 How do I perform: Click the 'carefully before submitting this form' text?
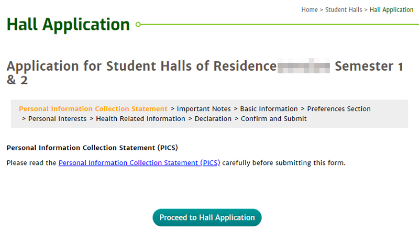pyautogui.click(x=284, y=163)
